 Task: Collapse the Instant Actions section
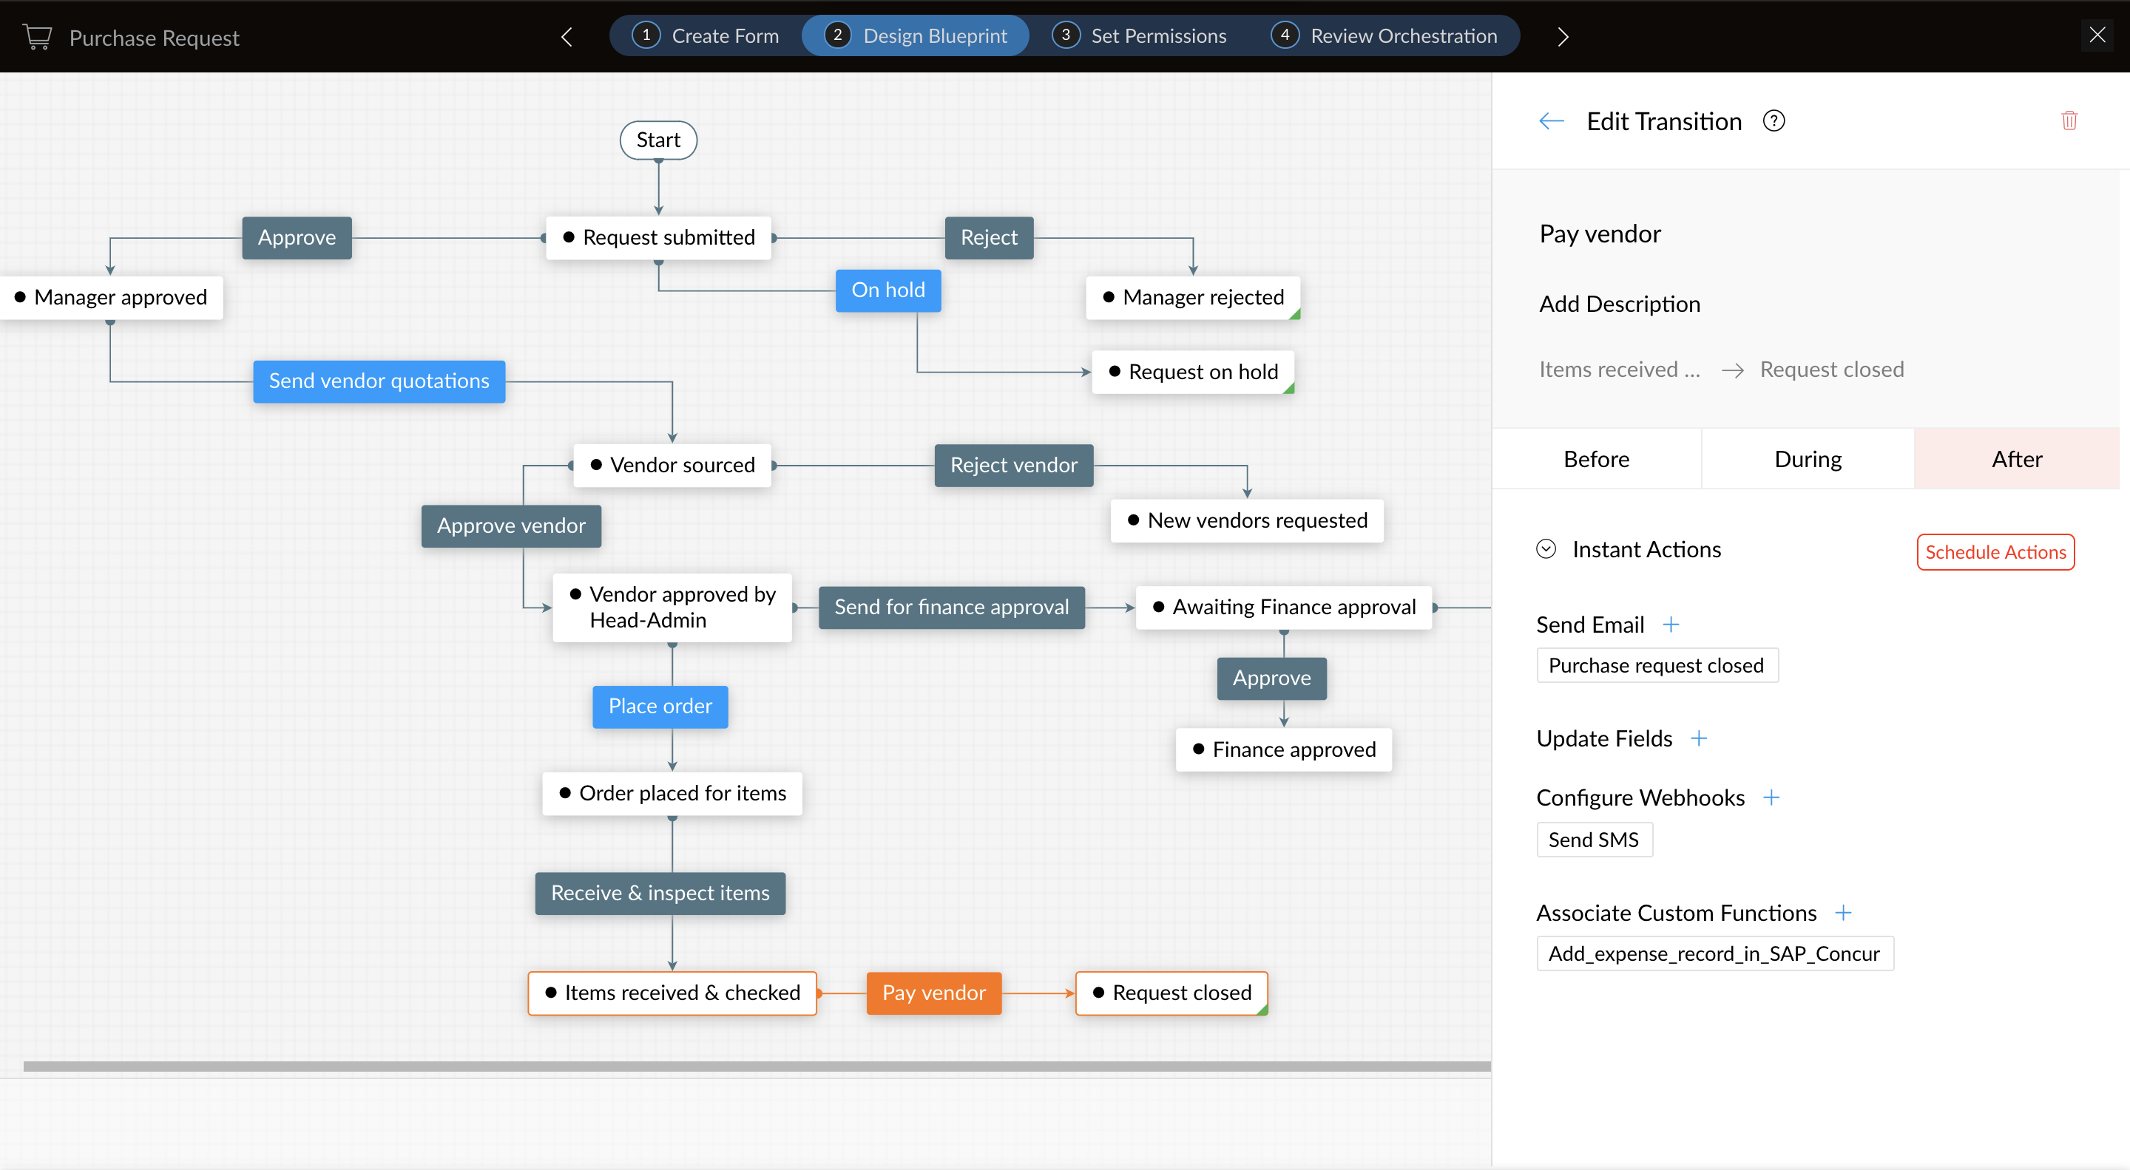(x=1546, y=548)
